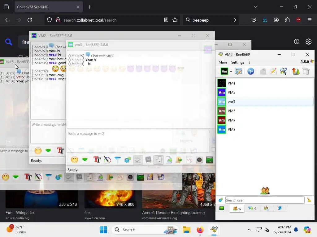Expand the list-all-tabs chevron
This screenshot has height=237, width=317.
pyautogui.click(x=255, y=7)
